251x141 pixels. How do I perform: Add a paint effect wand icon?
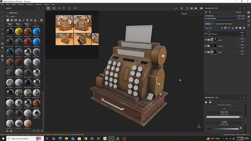click(222, 28)
